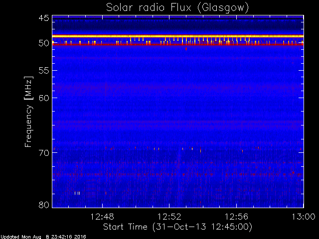This screenshot has width=319, height=239.
Task: Select the 'Start Time (31-Oct-13 12:45:00)' label
Action: 177,227
